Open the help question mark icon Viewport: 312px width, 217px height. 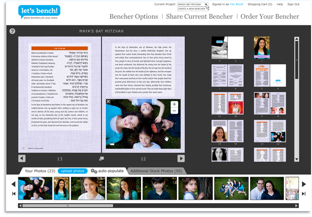[12, 31]
